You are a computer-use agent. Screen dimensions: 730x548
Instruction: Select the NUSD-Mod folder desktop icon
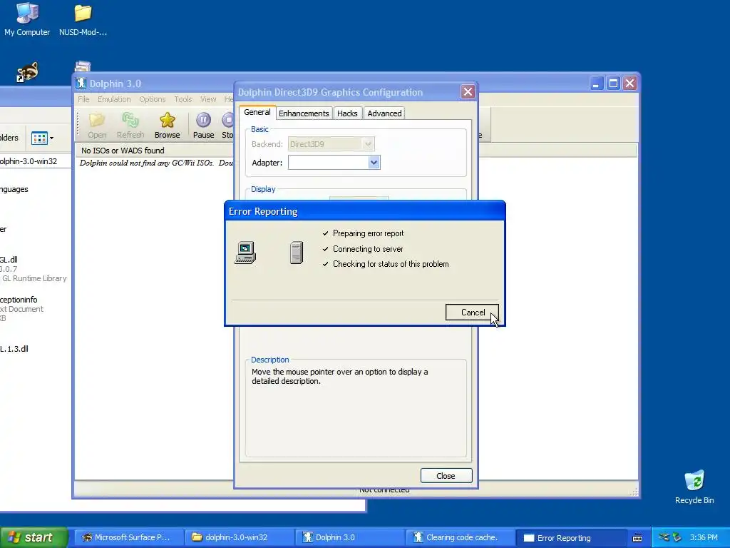tap(83, 19)
